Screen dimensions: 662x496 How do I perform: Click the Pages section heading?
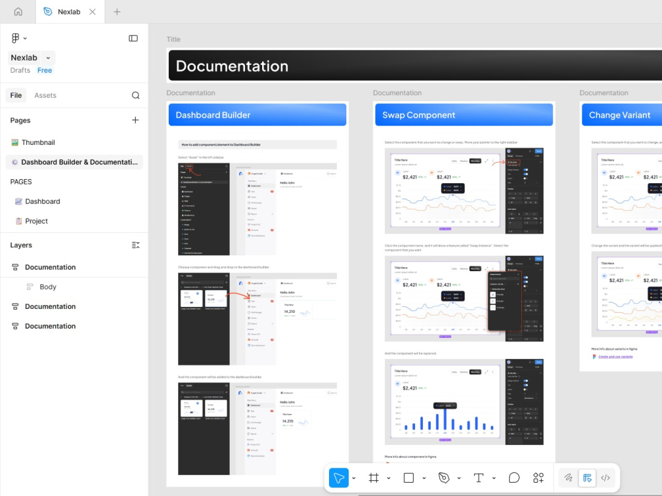coord(21,120)
